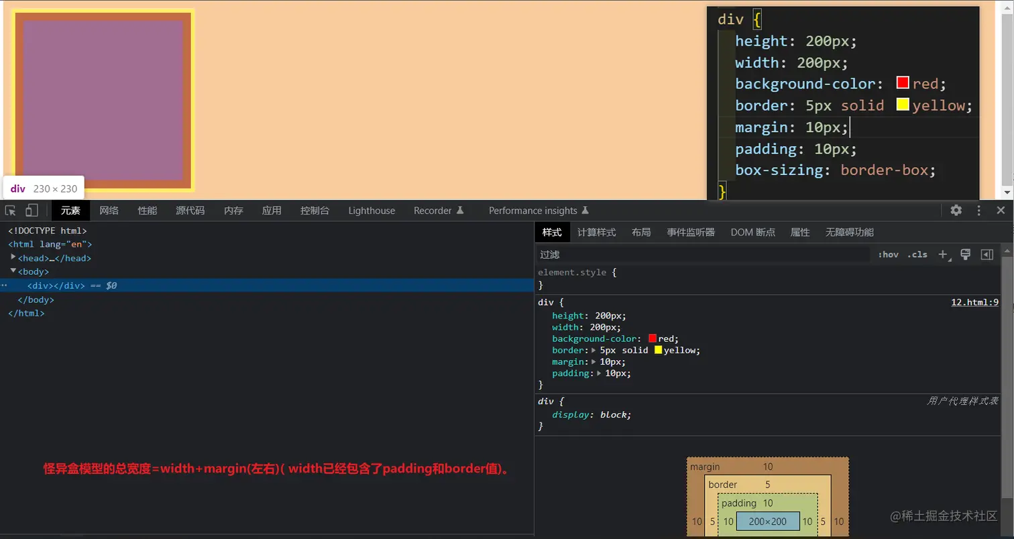Open the .cls class editor
1014x539 pixels.
(917, 254)
